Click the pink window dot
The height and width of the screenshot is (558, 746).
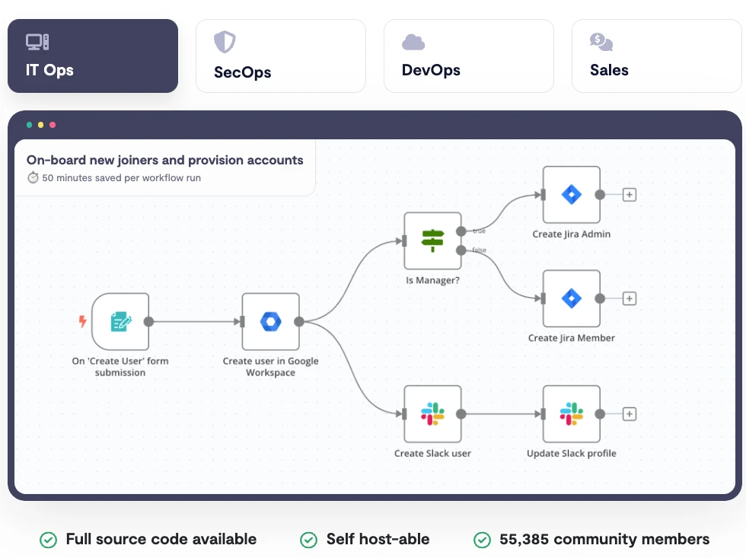click(53, 125)
